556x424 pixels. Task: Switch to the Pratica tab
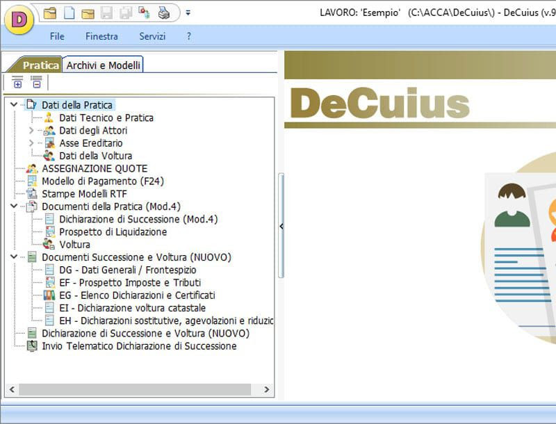click(x=41, y=65)
